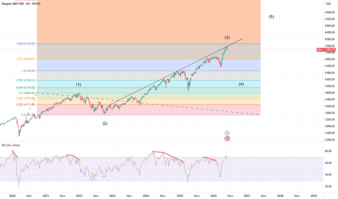Select the 2020 red RSI divergence line
338x199 pixels.
click(x=15, y=154)
